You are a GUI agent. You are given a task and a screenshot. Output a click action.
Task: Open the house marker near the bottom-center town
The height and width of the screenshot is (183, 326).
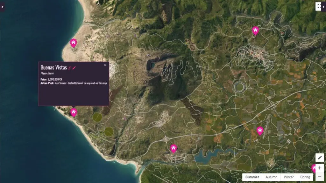click(x=174, y=148)
